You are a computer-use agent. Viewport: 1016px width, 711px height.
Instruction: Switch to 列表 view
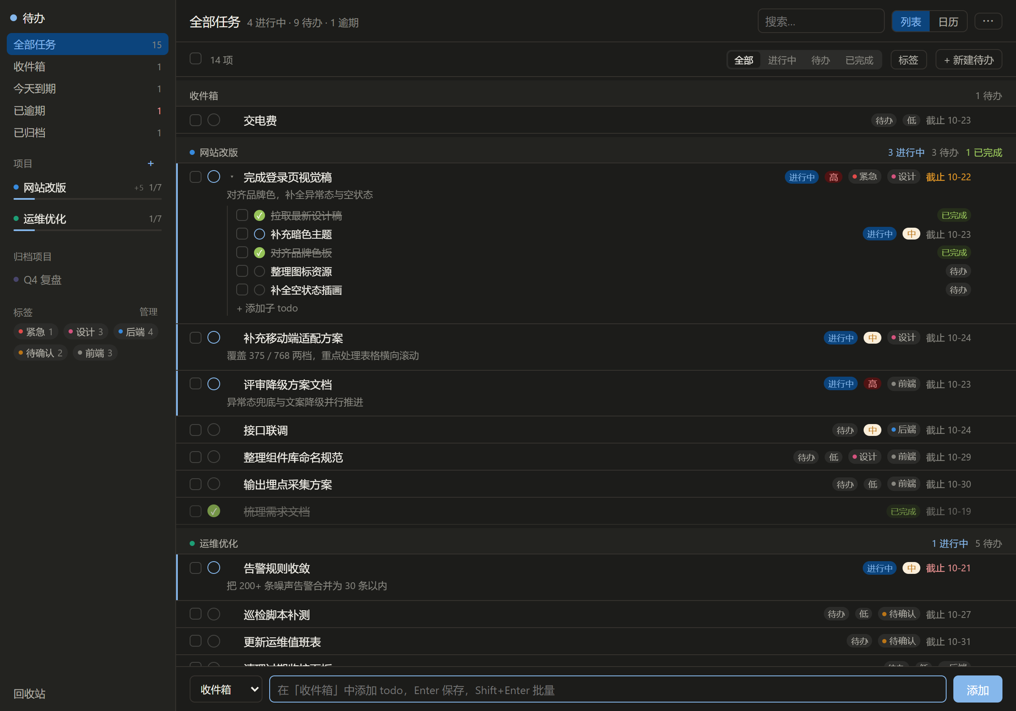click(x=911, y=22)
